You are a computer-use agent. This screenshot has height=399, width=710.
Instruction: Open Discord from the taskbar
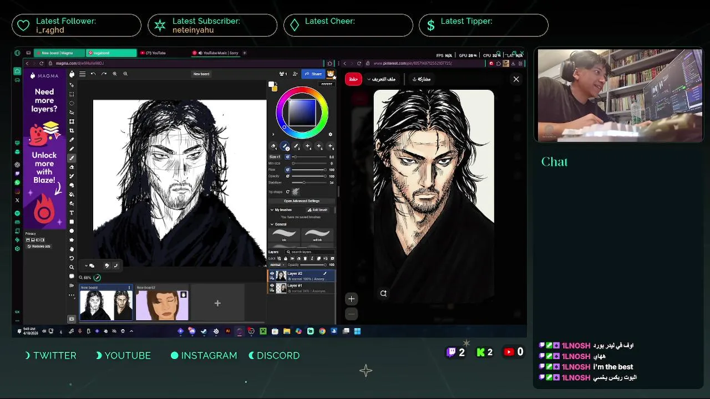click(x=192, y=331)
